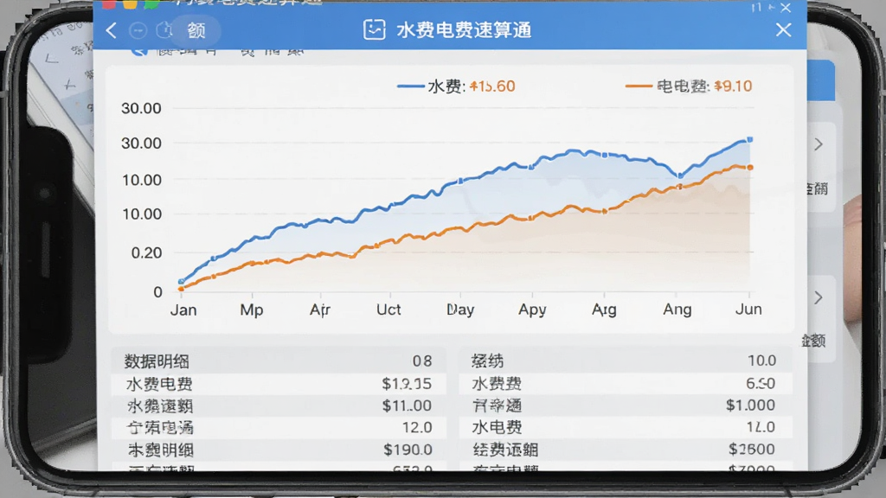Expand the lower right chevron arrow
This screenshot has height=498, width=886.
click(819, 297)
